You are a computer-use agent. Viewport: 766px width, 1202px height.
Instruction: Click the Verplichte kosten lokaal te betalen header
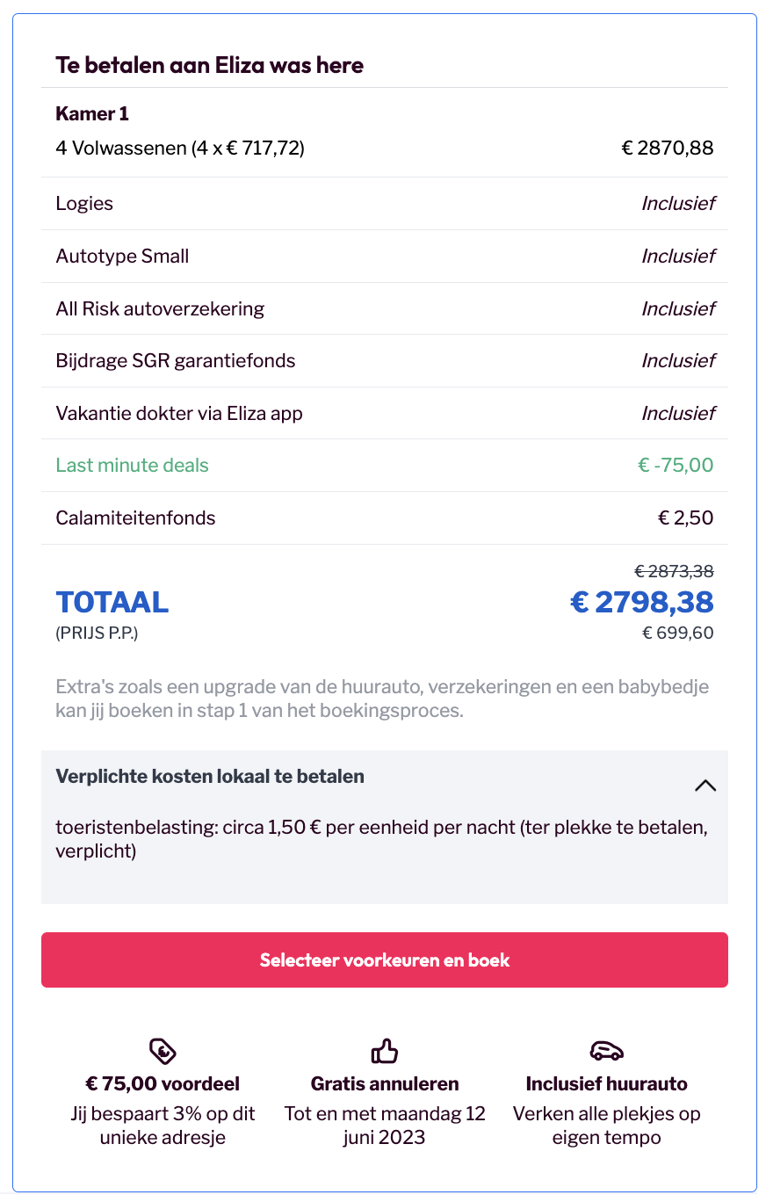click(210, 777)
